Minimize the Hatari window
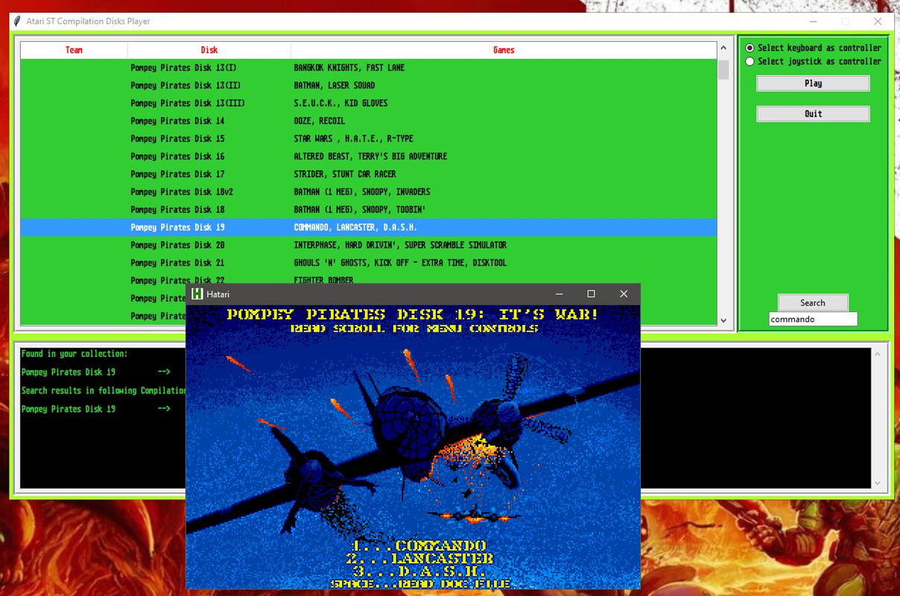This screenshot has width=900, height=596. coord(559,294)
